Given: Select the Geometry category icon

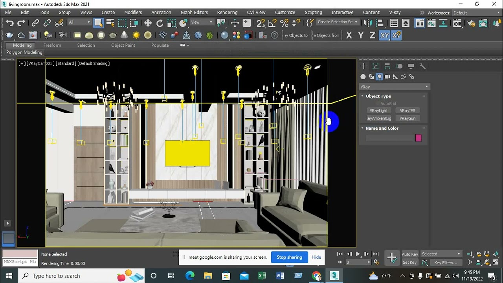Looking at the screenshot, I should point(363,77).
